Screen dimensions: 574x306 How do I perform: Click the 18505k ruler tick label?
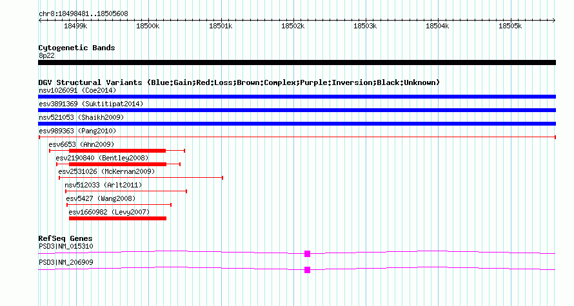tap(510, 26)
